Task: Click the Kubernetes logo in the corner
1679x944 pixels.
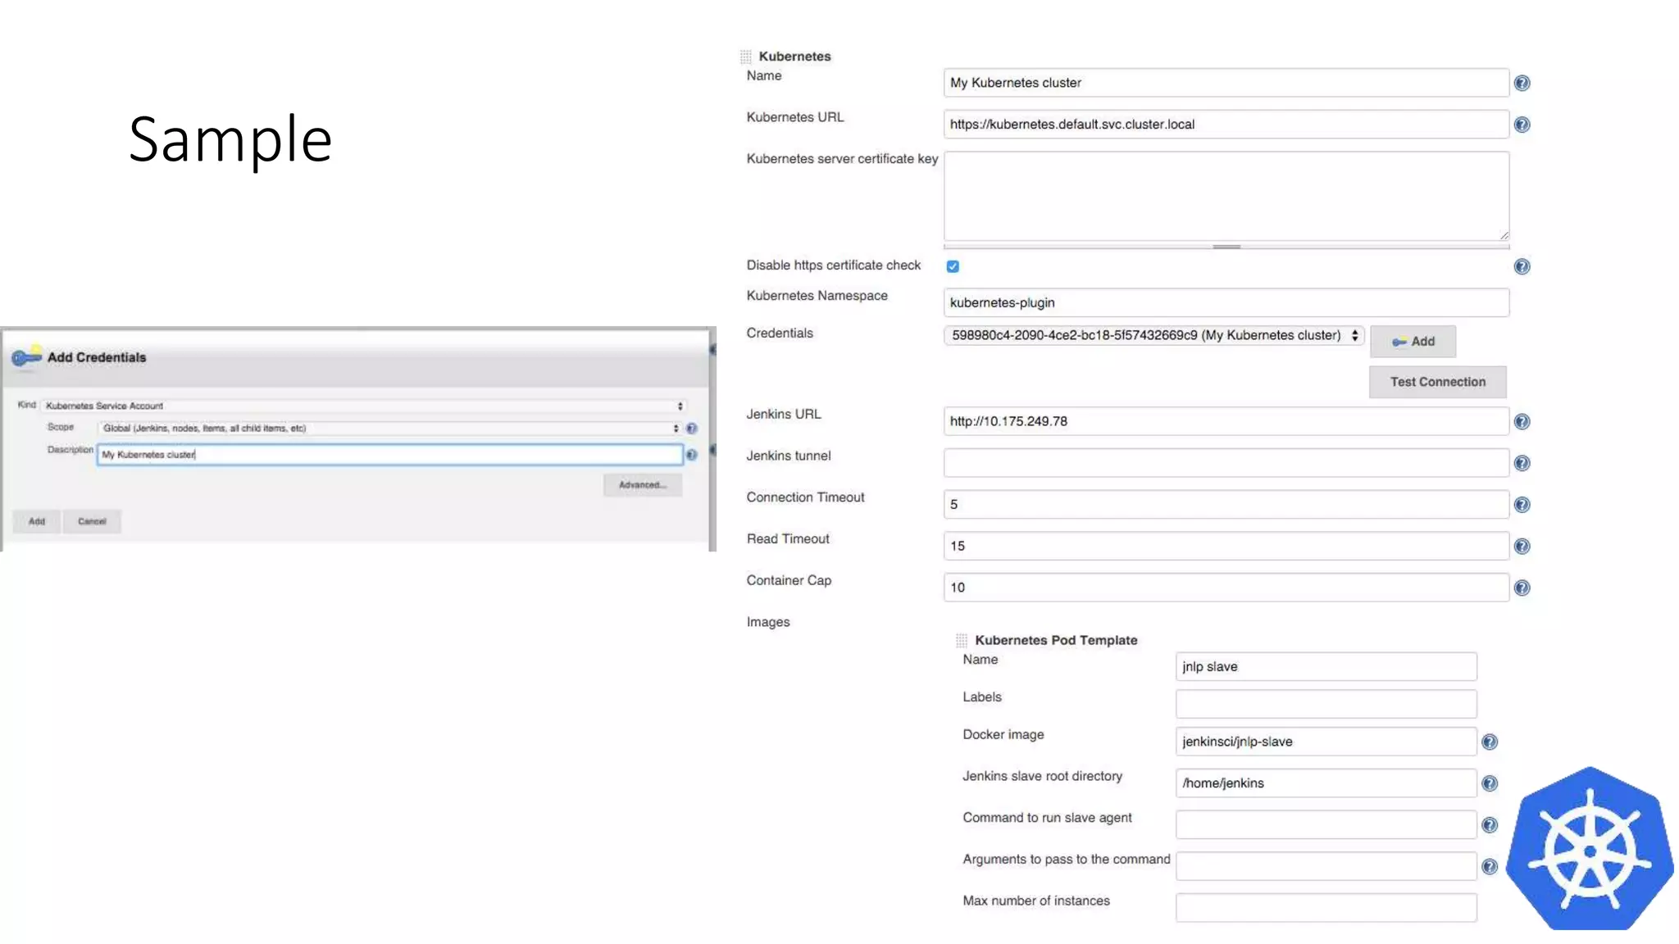Action: (x=1590, y=849)
